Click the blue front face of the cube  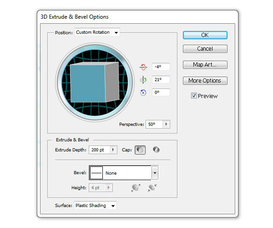[x=87, y=83]
